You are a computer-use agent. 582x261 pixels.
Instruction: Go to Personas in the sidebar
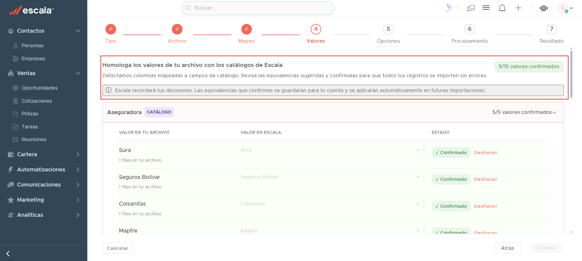[32, 45]
